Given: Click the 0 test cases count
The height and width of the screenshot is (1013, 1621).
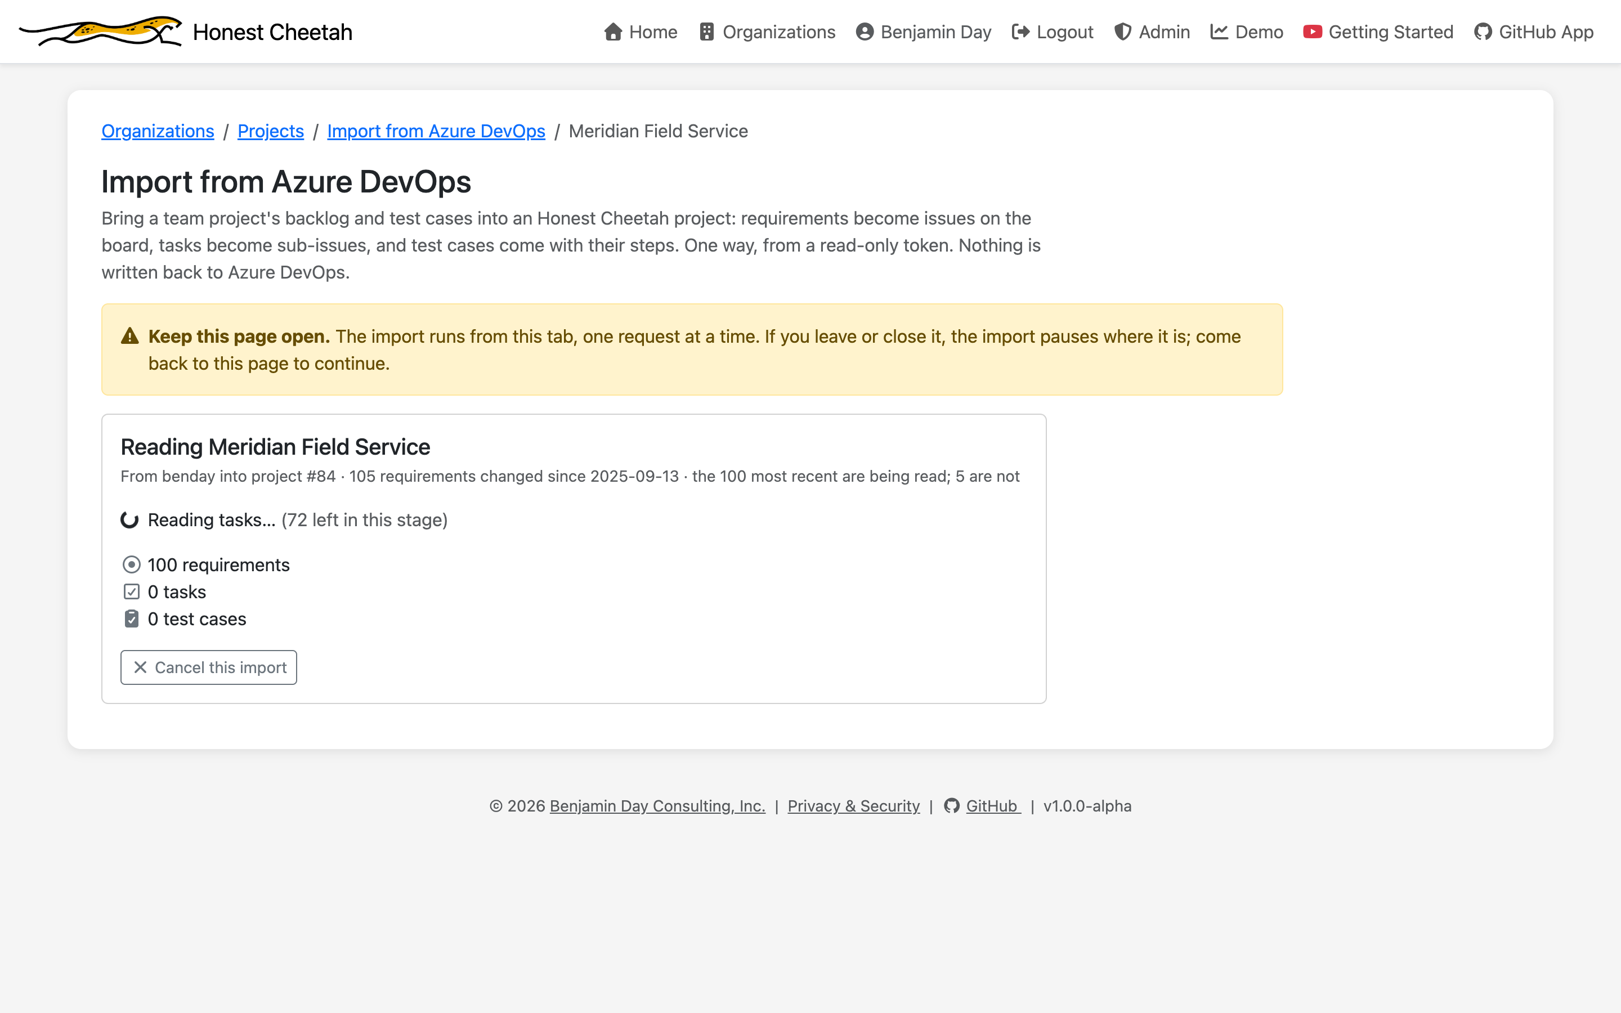Looking at the screenshot, I should 197,619.
